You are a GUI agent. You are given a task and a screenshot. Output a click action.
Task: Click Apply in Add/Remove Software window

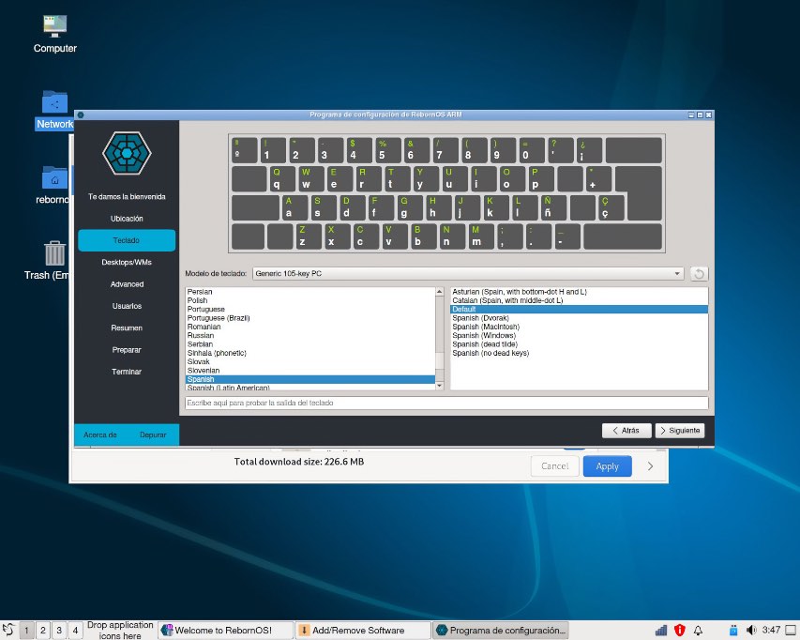pos(607,466)
